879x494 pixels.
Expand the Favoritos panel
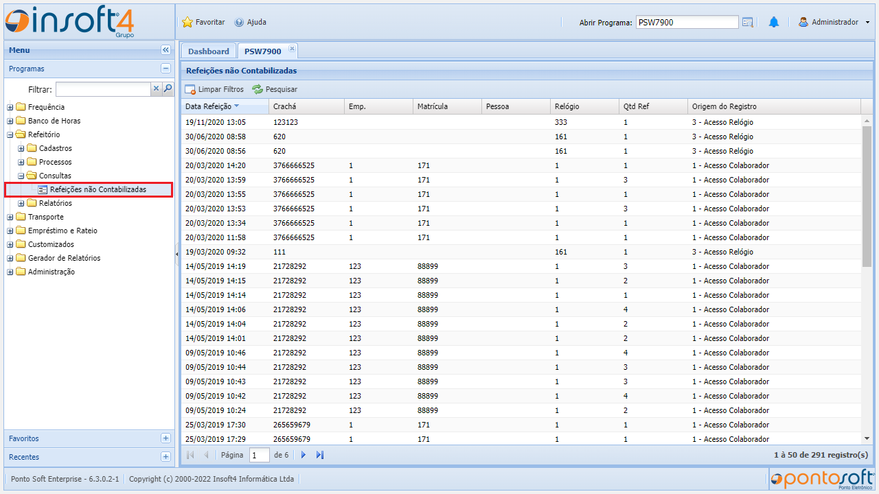[165, 438]
